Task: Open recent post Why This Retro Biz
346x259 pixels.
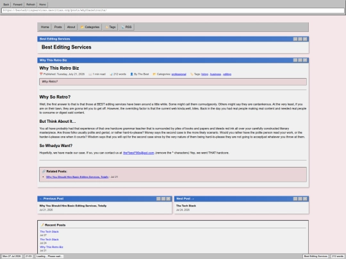Action: click(x=51, y=247)
